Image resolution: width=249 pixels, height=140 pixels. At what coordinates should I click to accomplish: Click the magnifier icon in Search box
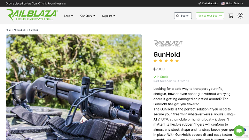coord(178,16)
